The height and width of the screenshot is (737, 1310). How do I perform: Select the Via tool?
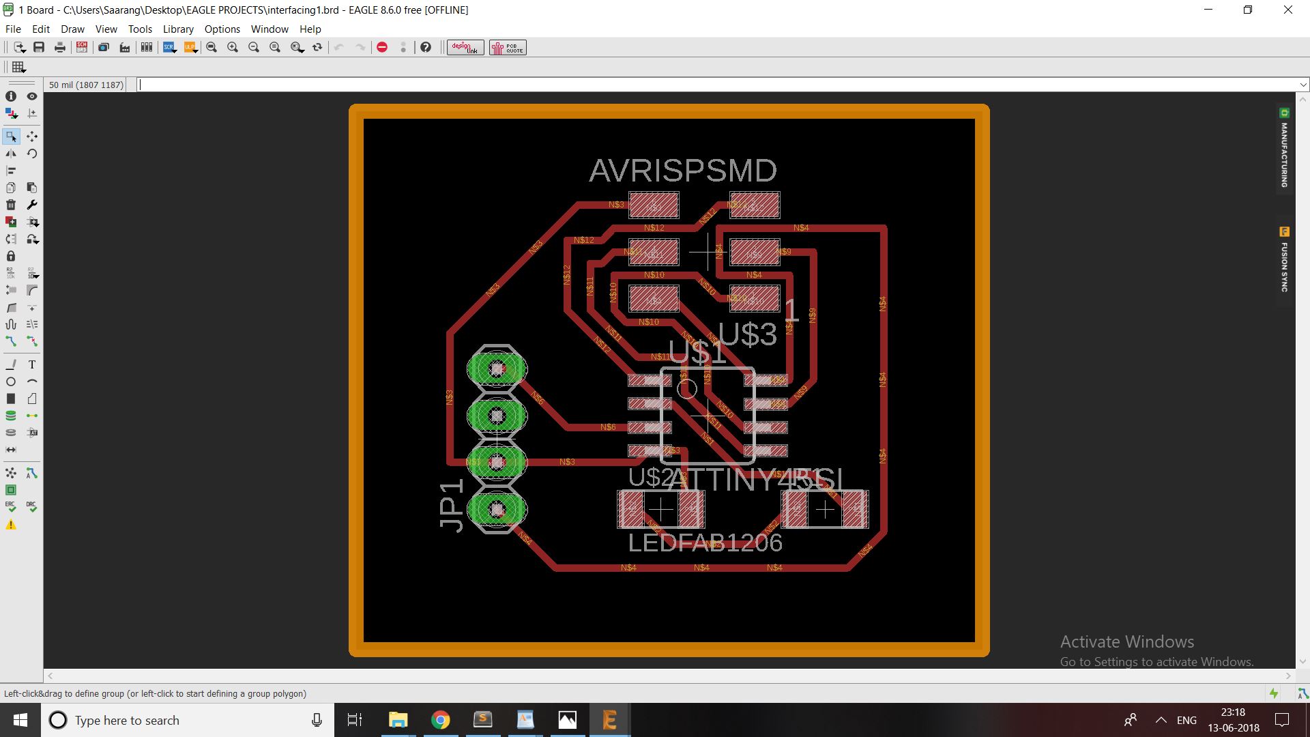pyautogui.click(x=11, y=416)
